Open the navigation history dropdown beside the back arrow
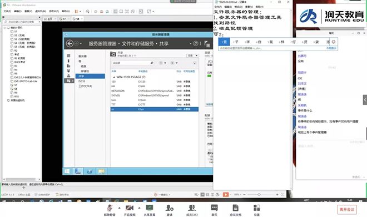The image size is (367, 217). pyautogui.click(x=81, y=43)
